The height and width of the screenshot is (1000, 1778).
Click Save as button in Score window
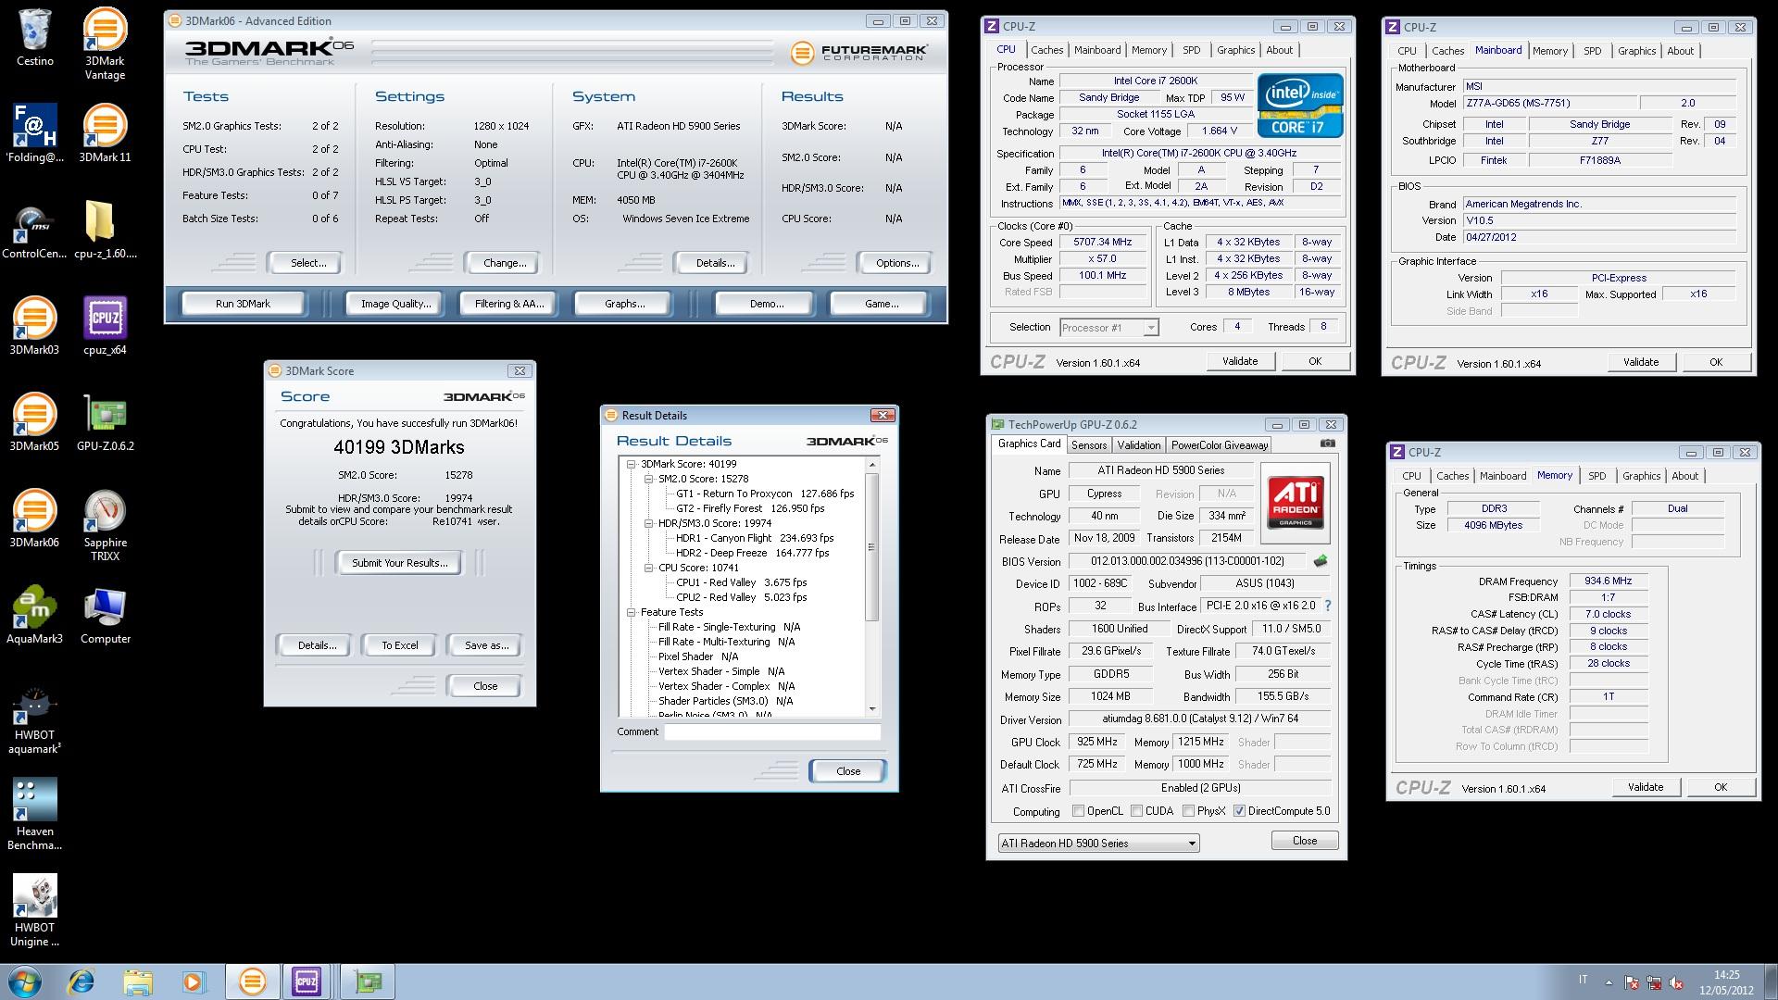coord(486,645)
